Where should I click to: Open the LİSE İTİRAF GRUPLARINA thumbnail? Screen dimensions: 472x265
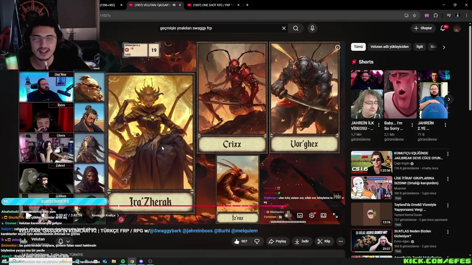(371, 187)
